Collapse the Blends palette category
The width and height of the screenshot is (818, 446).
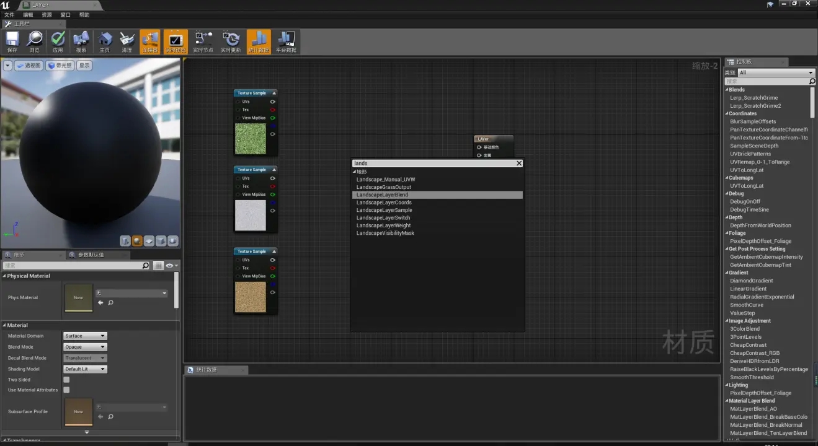(727, 90)
